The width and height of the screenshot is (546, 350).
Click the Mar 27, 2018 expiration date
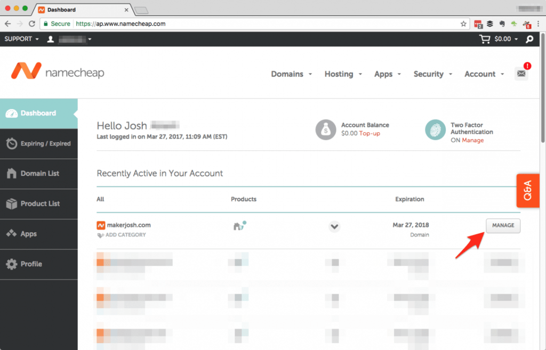411,225
